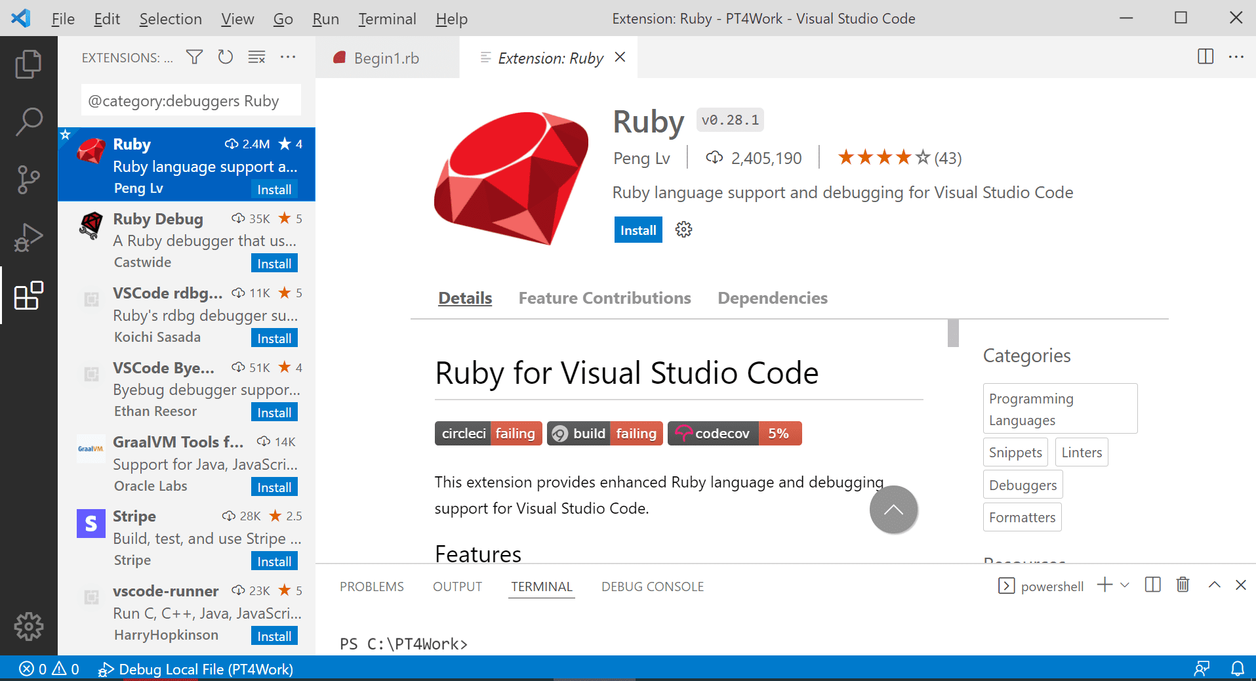
Task: Install VSCode Byebug by Ethan Reesor
Action: point(274,412)
